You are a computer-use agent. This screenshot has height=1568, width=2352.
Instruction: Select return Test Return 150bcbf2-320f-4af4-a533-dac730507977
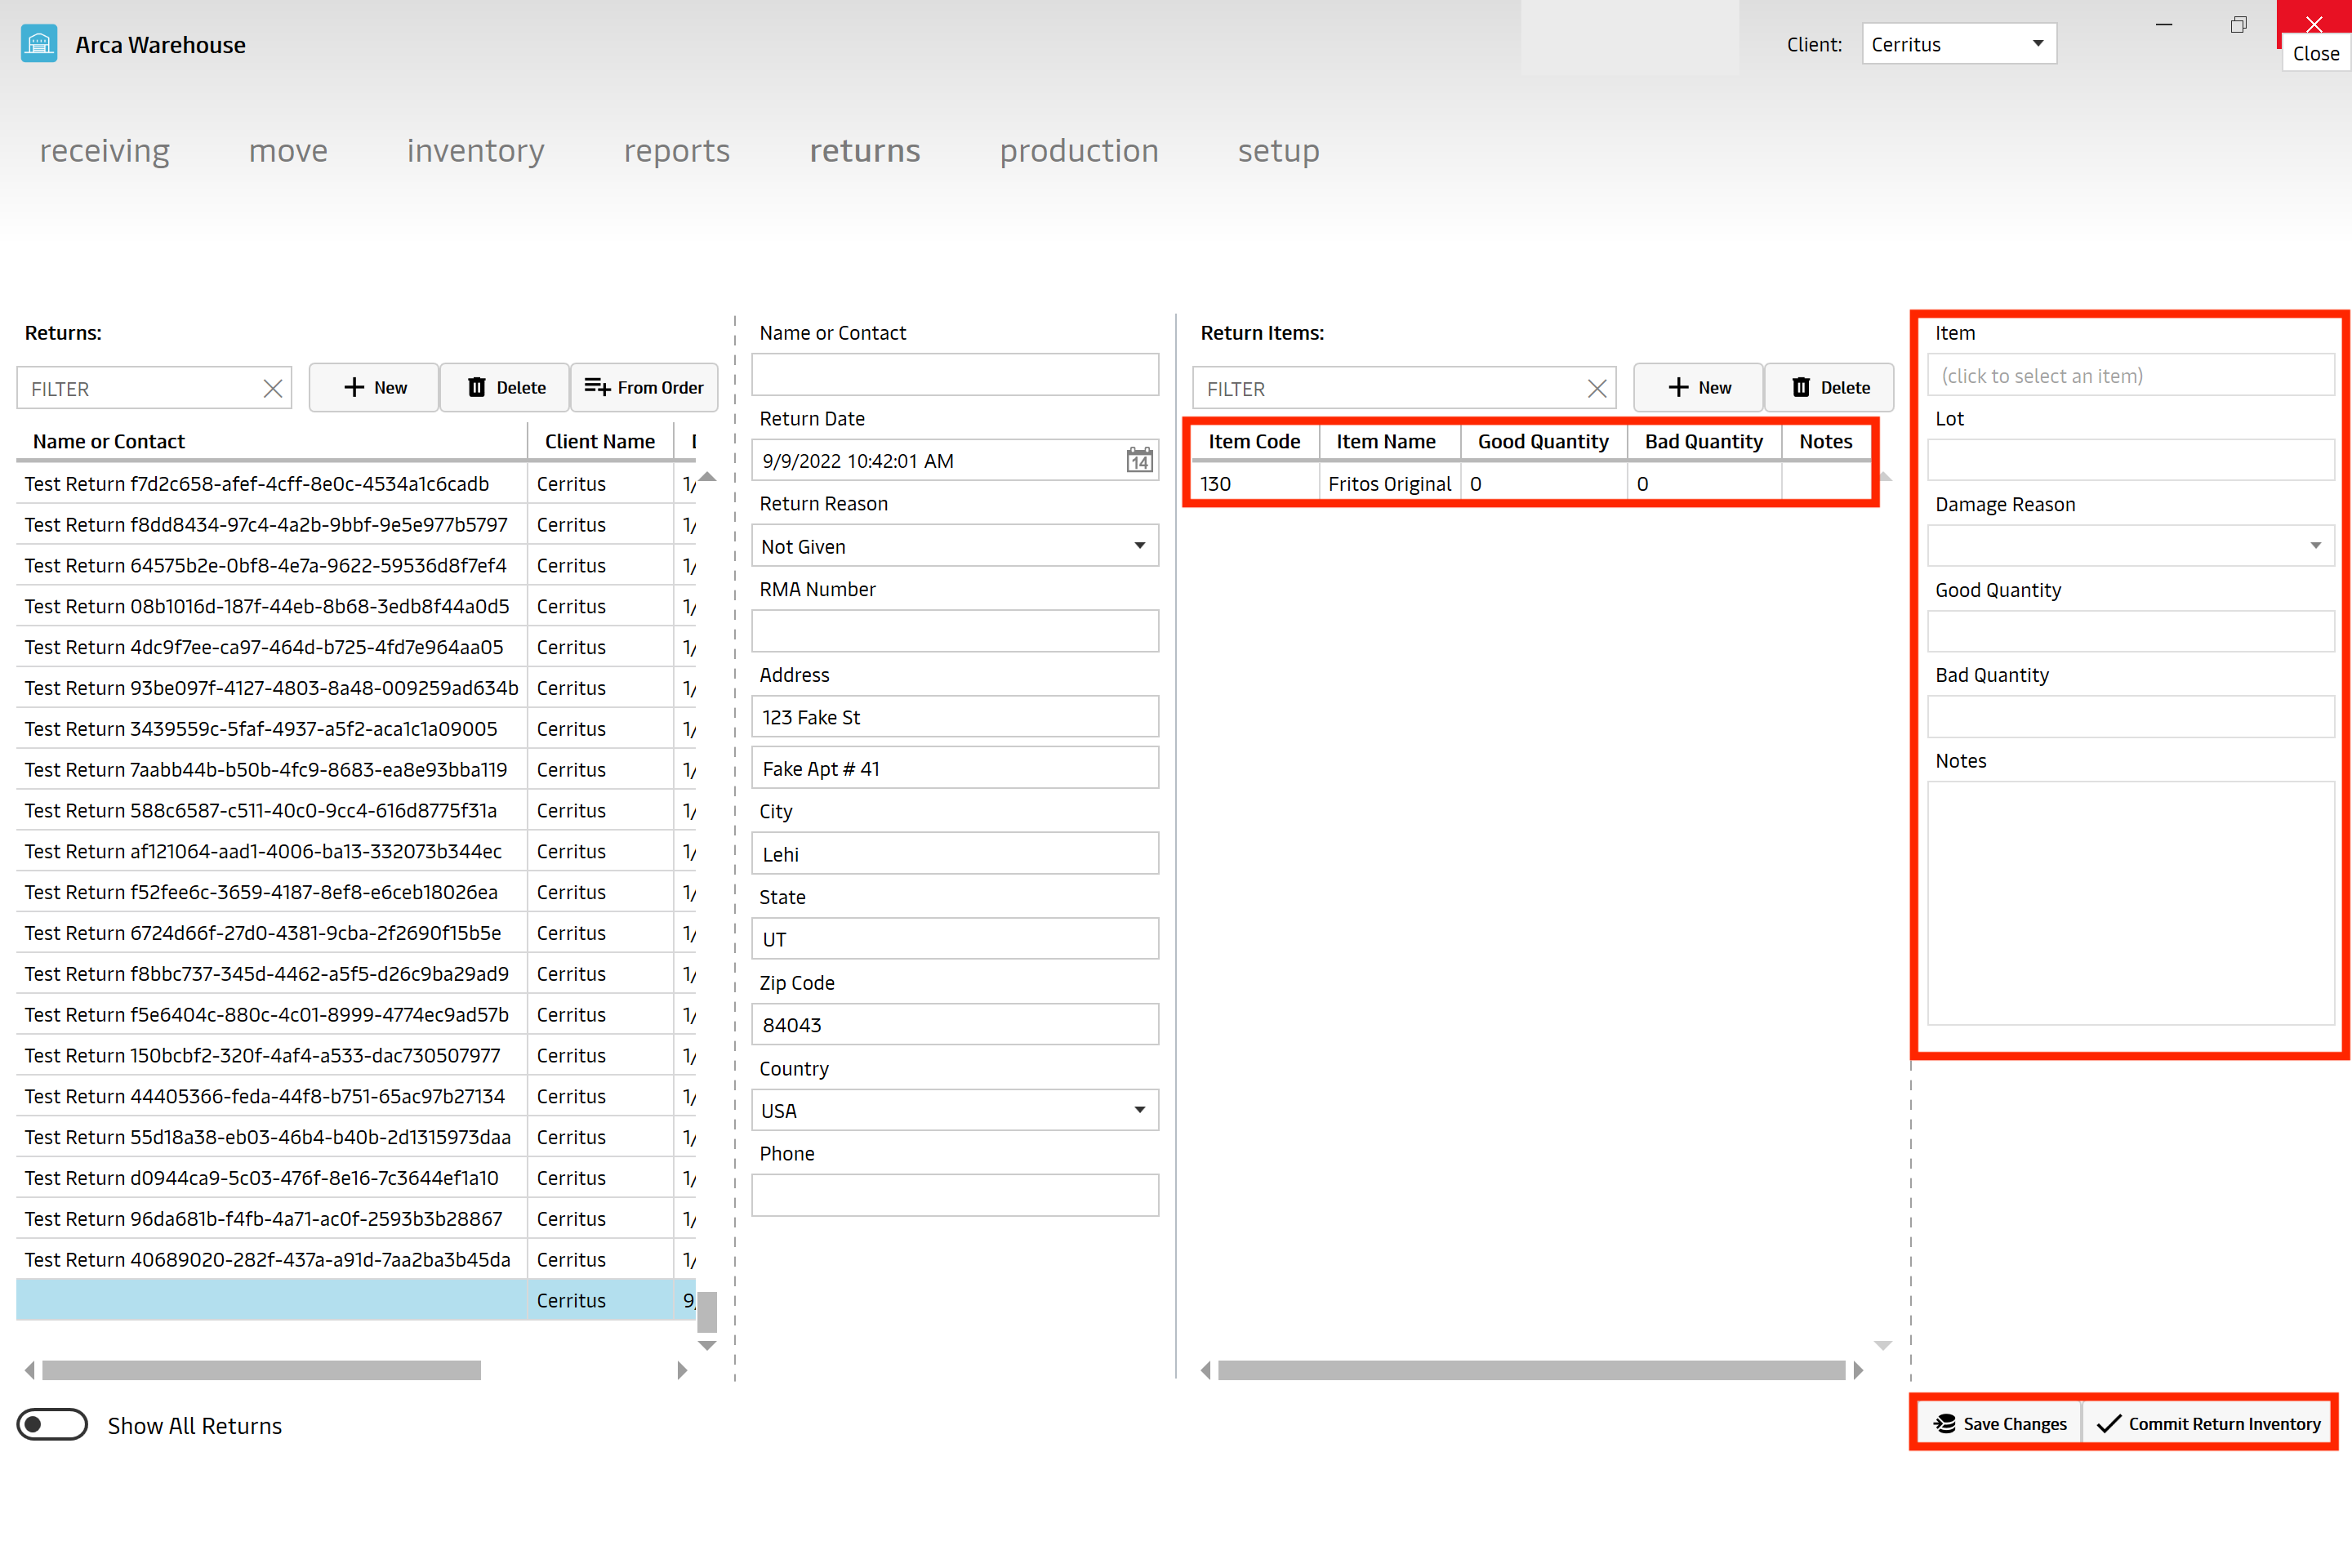coord(356,1055)
